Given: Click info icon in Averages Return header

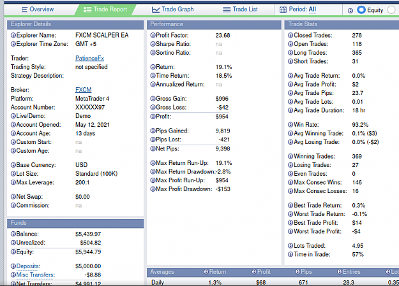Looking at the screenshot, I should tap(206, 272).
